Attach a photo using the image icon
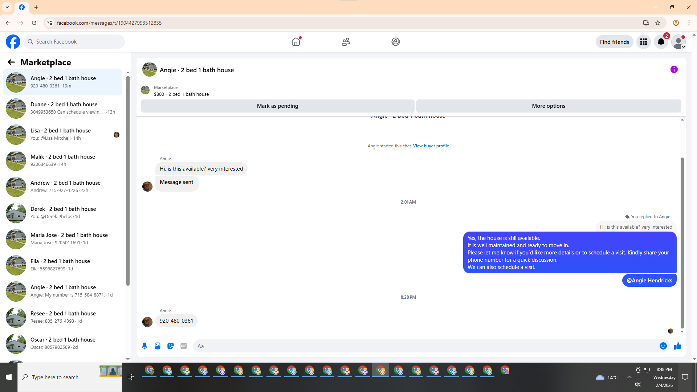The height and width of the screenshot is (392, 697). (x=158, y=346)
